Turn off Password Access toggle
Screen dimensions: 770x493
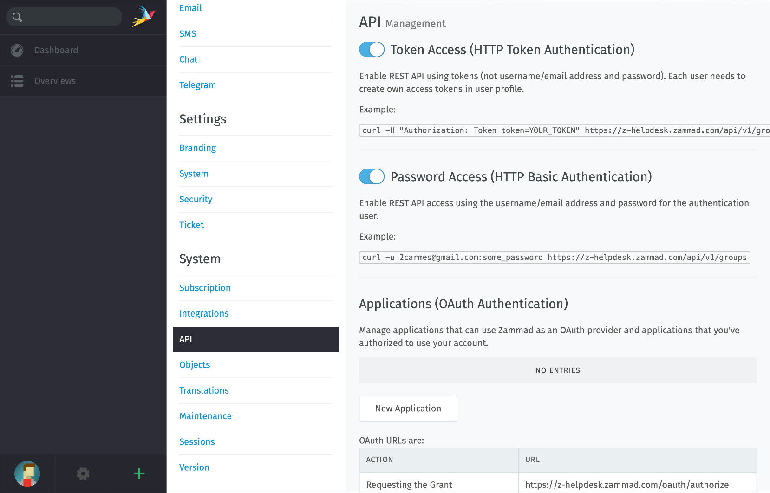tap(372, 176)
